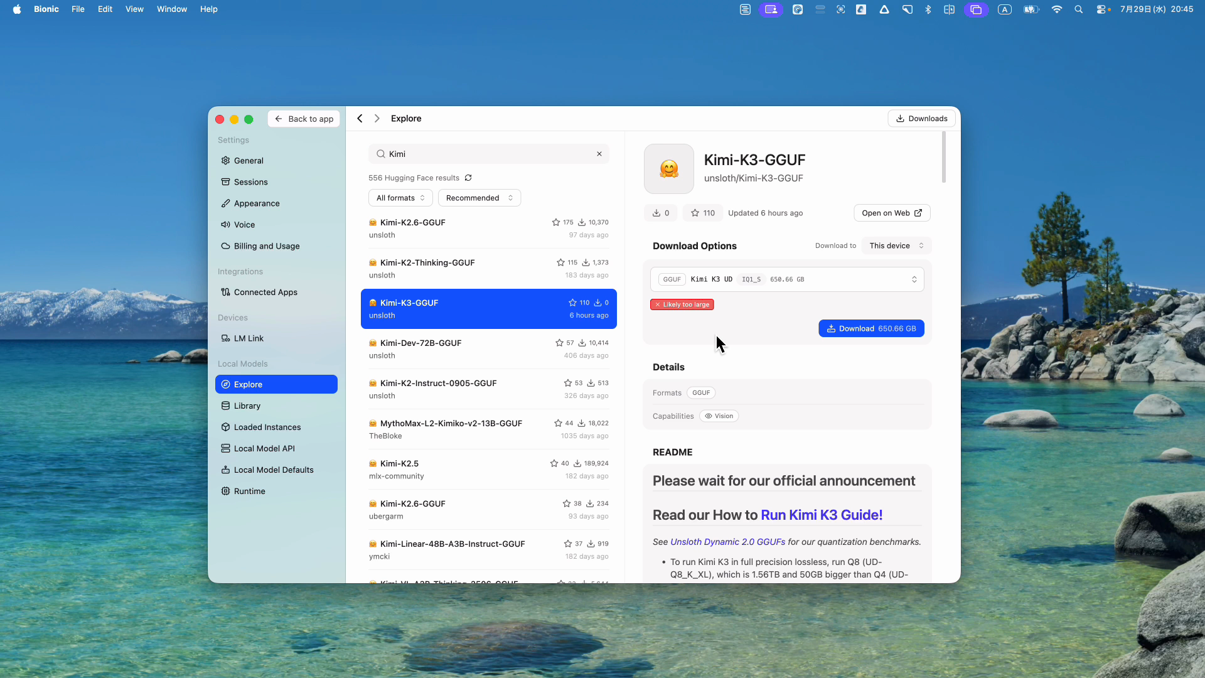Select Kimi-Dev-72B-GGUF result
This screenshot has height=678, width=1205.
(x=488, y=349)
